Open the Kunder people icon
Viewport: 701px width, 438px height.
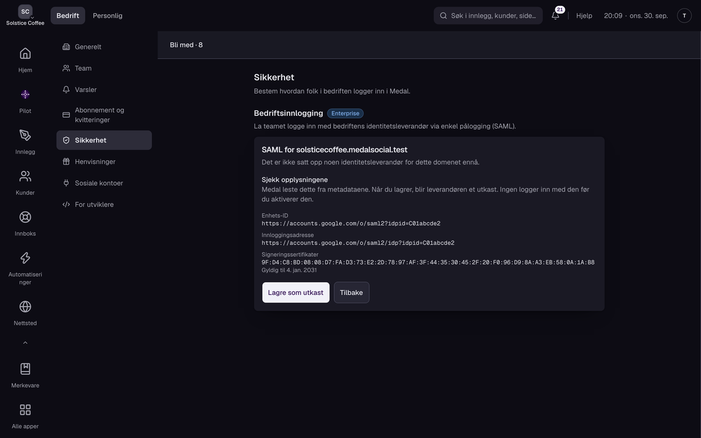[x=25, y=176]
